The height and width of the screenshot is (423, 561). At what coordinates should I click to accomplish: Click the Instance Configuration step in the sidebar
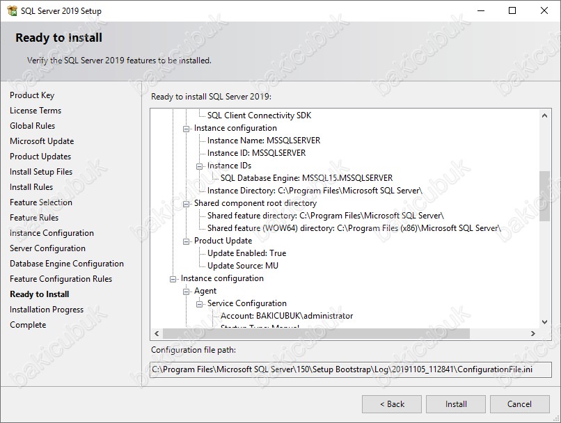tap(52, 233)
